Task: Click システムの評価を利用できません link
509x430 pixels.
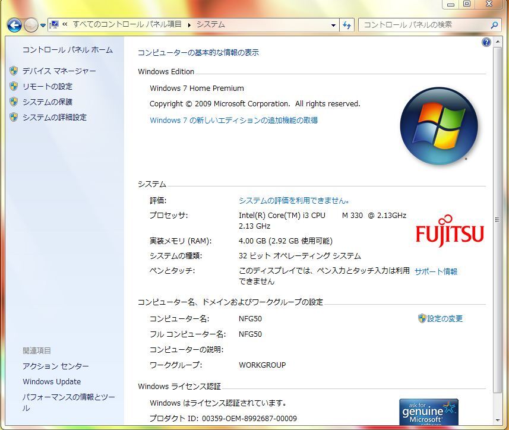Action: click(294, 201)
